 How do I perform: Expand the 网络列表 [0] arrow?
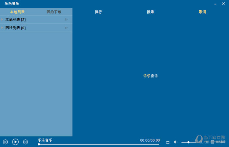click(2, 27)
